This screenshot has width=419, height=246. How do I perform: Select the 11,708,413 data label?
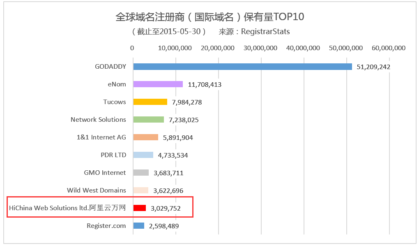pyautogui.click(x=205, y=85)
